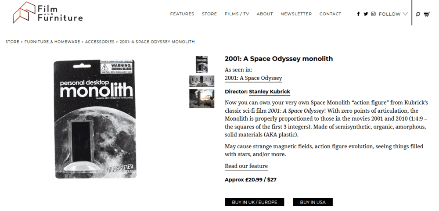The width and height of the screenshot is (439, 211).
Task: Expand the Follow dropdown chevron
Action: click(405, 14)
